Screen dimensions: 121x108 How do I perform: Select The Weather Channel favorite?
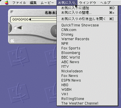[87, 103]
